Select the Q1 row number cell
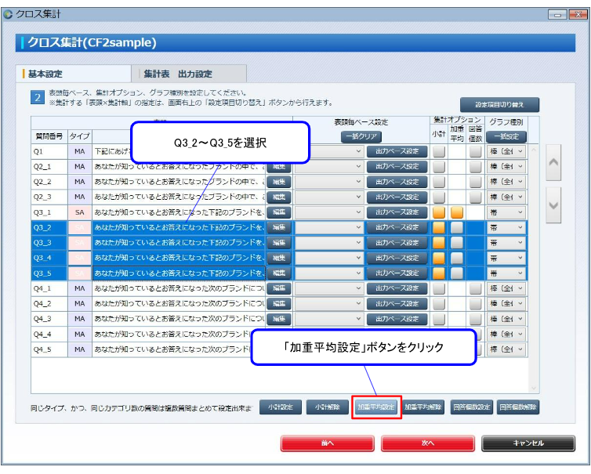Screen dimensions: 591x474 tap(49, 151)
